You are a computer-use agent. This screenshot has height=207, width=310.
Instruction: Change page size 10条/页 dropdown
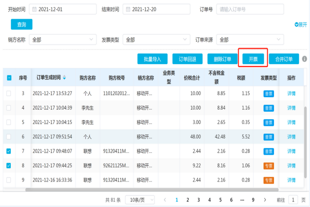[140, 200]
